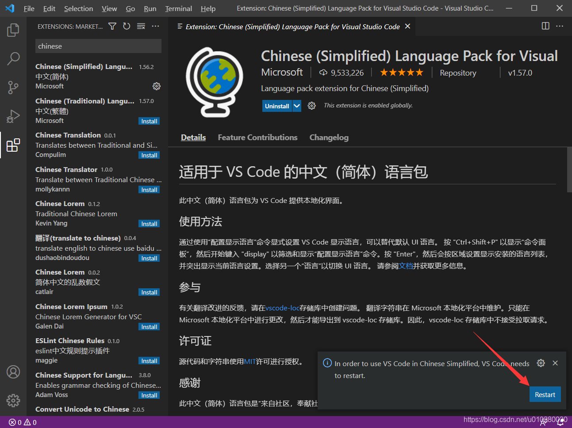Install Chinese Translator by mollykannn
572x428 pixels.
tap(149, 190)
